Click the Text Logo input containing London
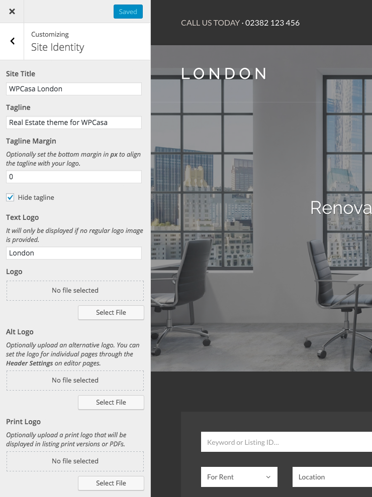Viewport: 372px width, 497px height. click(x=73, y=253)
